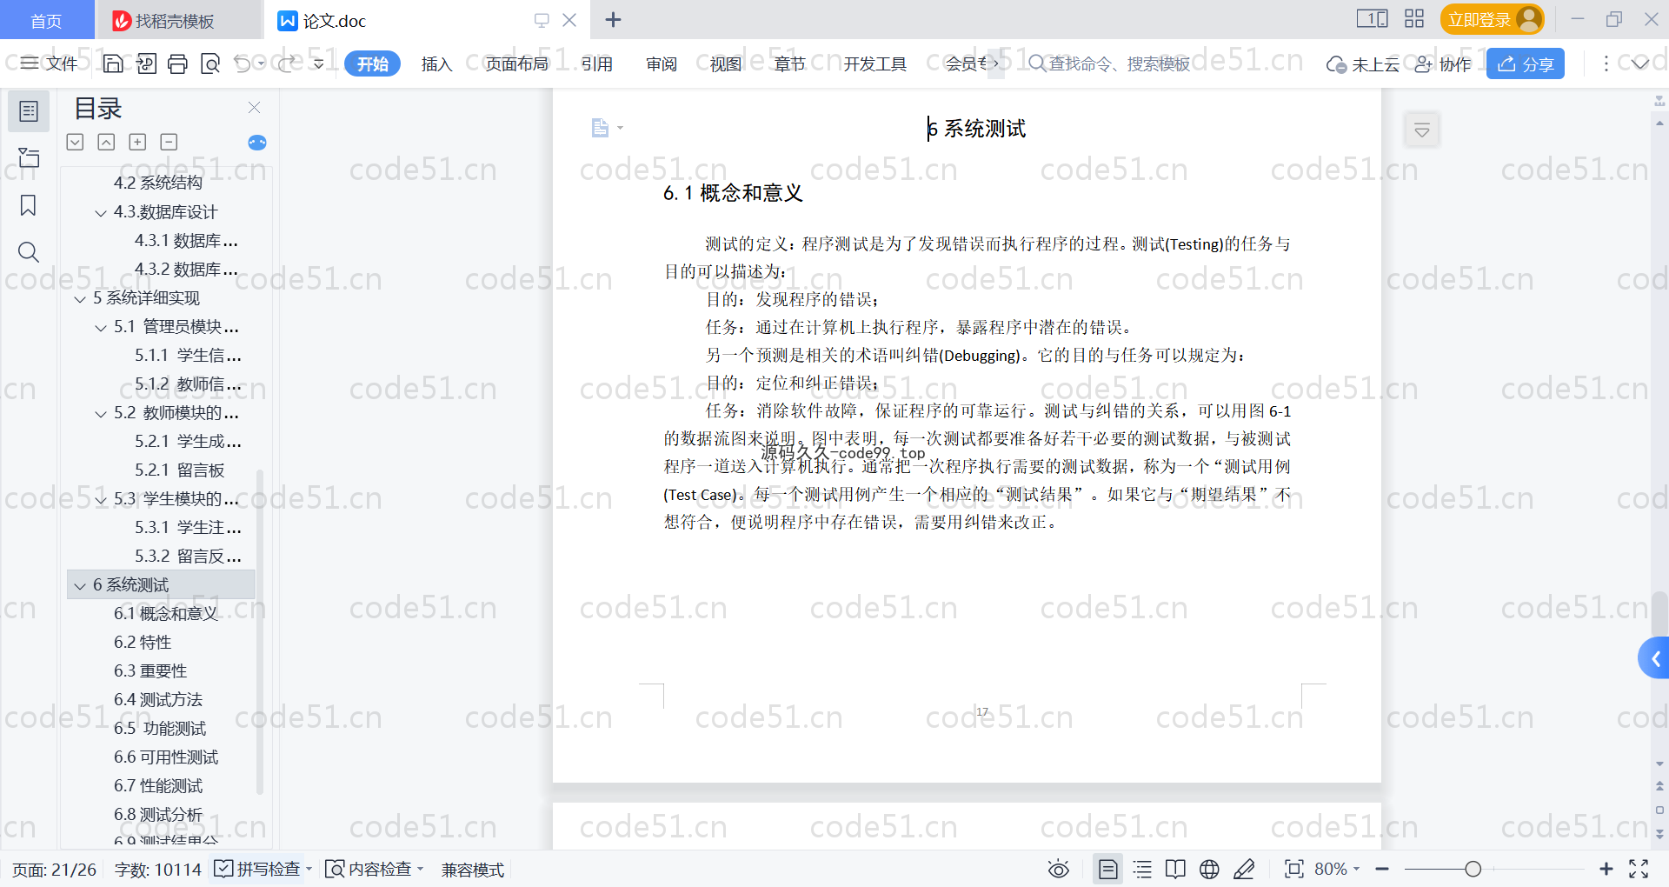Image resolution: width=1669 pixels, height=887 pixels.
Task: Expand the ribbon chevron at top right
Action: click(x=1640, y=63)
